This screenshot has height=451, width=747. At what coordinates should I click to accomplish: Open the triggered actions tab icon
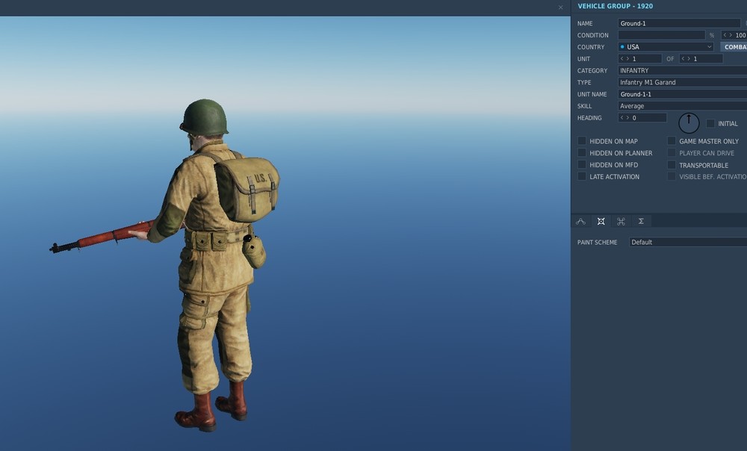click(x=621, y=221)
